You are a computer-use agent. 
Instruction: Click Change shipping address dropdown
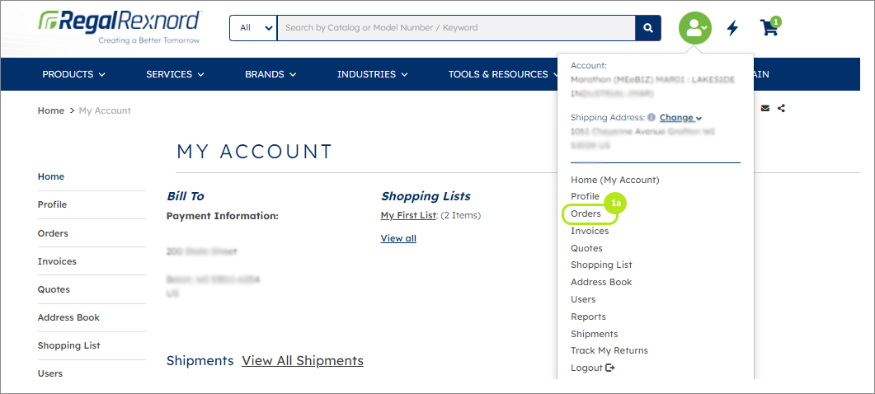click(680, 118)
